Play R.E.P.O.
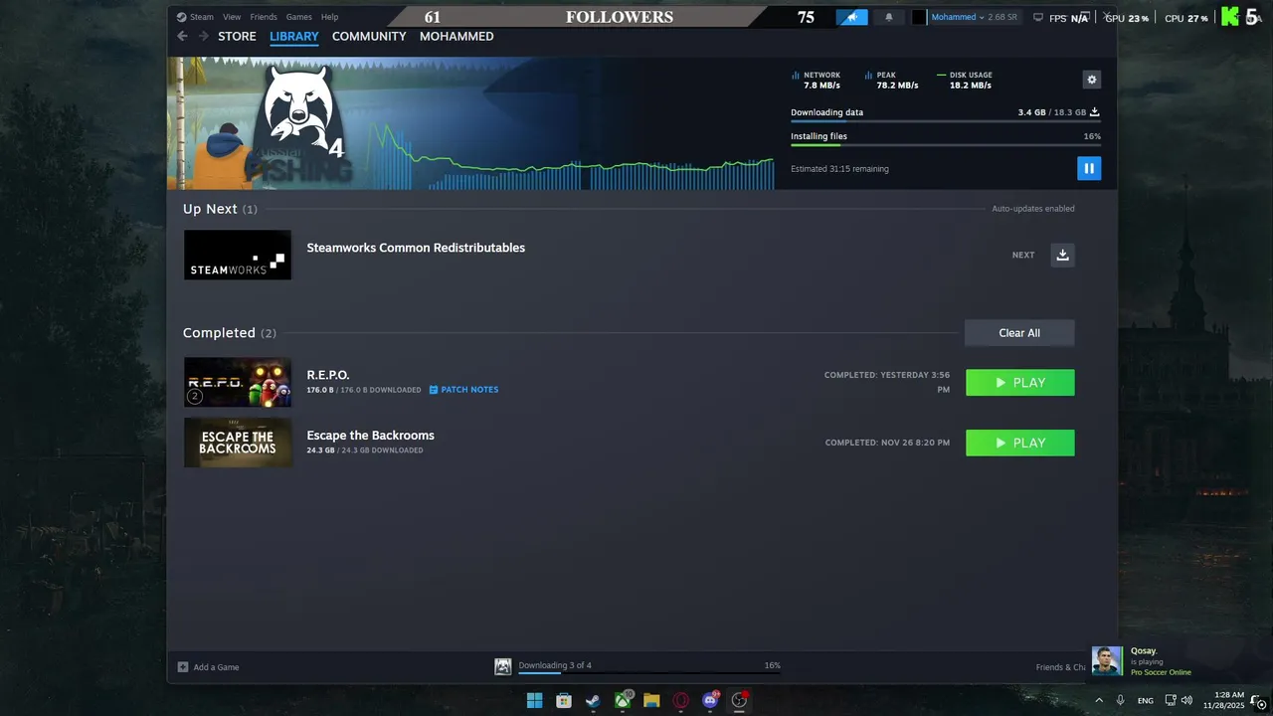This screenshot has width=1273, height=716. pyautogui.click(x=1020, y=383)
